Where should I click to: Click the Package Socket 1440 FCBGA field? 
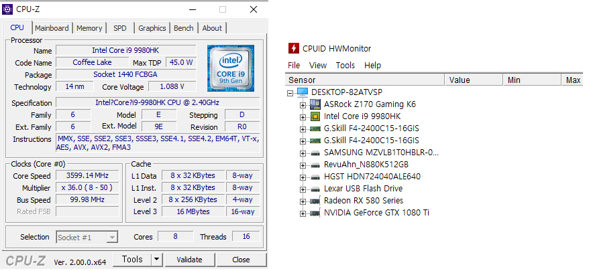(x=126, y=74)
